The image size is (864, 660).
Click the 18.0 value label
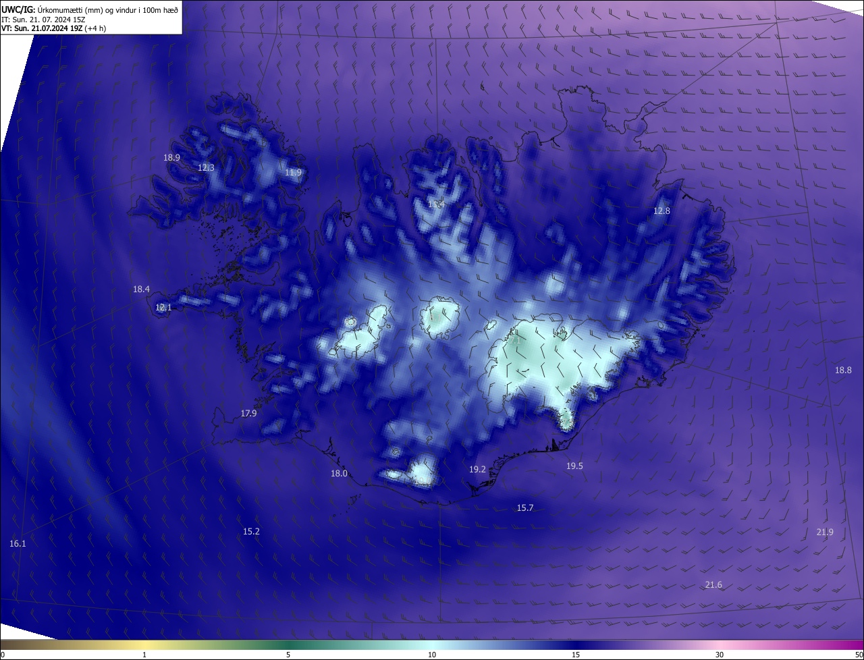click(x=339, y=474)
